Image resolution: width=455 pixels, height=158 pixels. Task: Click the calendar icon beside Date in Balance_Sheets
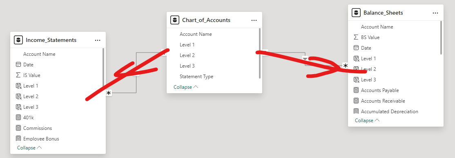[x=356, y=48]
